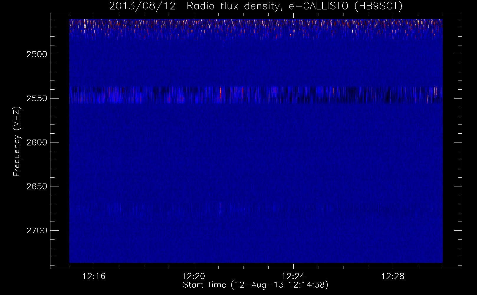The height and width of the screenshot is (295, 477).
Task: Click the 2500 frequency tick label
Action: tap(37, 54)
